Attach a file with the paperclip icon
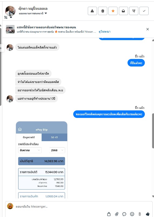The width and height of the screenshot is (154, 217). (117, 214)
